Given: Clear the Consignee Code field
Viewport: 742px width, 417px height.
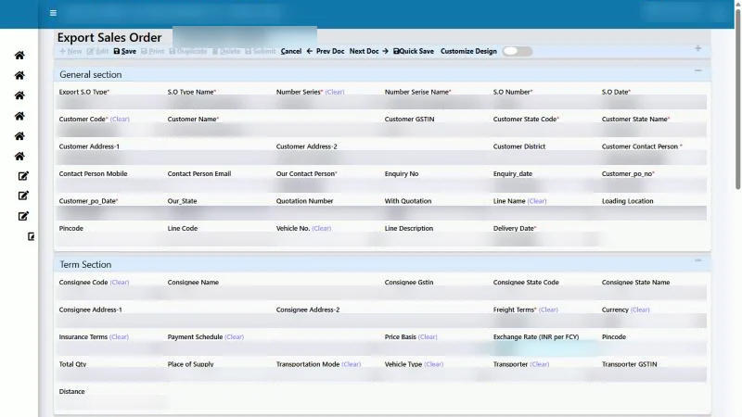Looking at the screenshot, I should pyautogui.click(x=120, y=283).
